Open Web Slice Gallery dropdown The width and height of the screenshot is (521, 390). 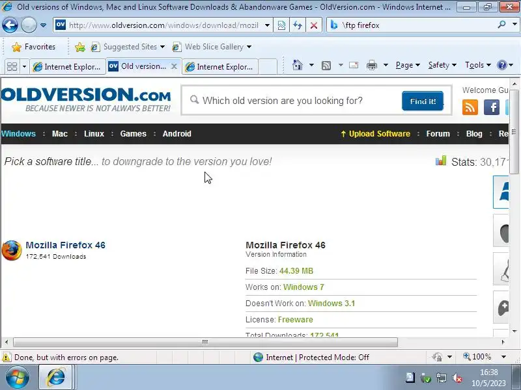tap(212, 47)
